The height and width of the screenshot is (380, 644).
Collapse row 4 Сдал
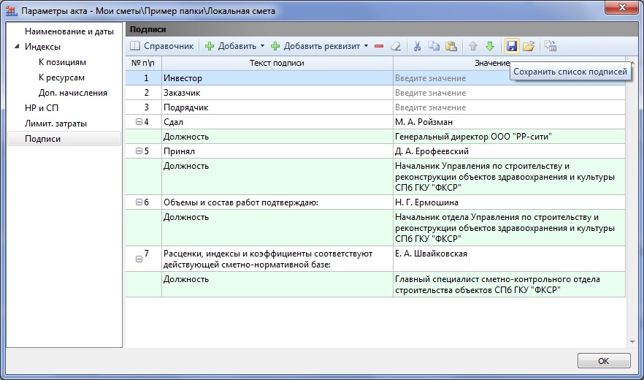pyautogui.click(x=139, y=121)
